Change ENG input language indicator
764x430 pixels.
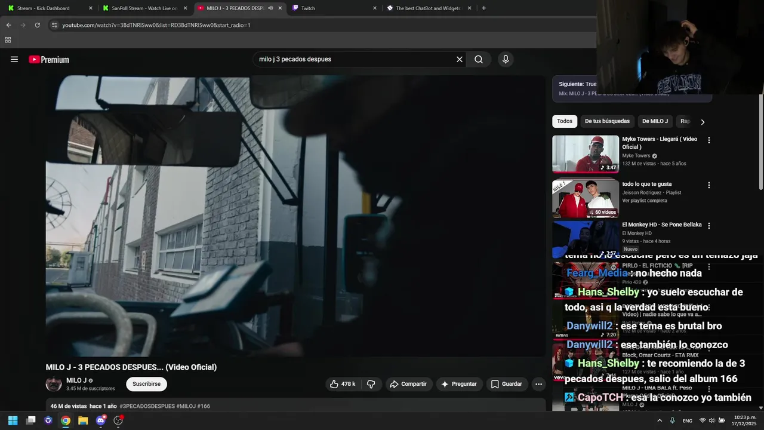pos(688,420)
